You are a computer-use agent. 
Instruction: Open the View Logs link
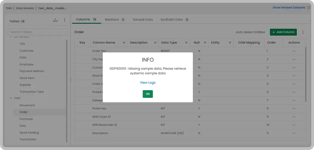pyautogui.click(x=147, y=83)
